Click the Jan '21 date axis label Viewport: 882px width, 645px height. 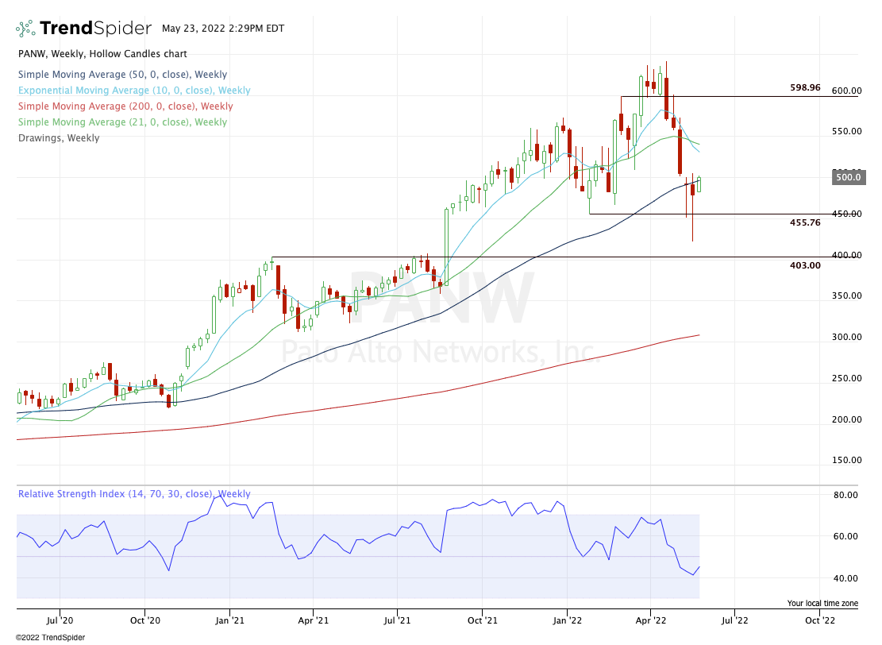(x=229, y=620)
